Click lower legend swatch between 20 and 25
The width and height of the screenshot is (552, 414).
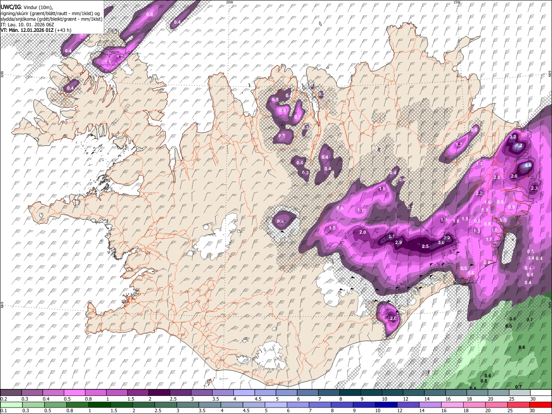(x=496, y=405)
